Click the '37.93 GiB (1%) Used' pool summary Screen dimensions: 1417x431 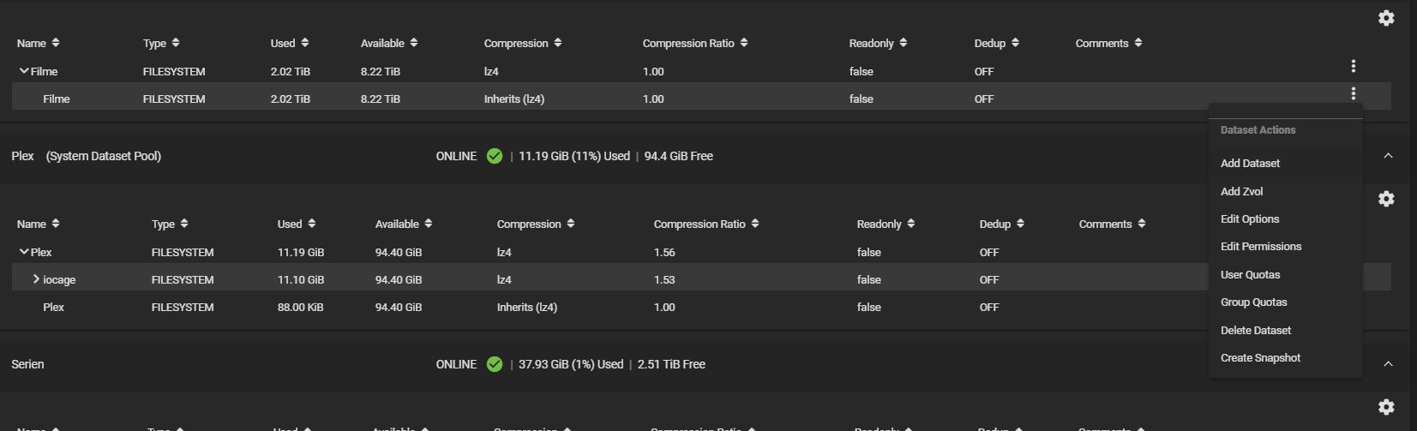click(571, 364)
